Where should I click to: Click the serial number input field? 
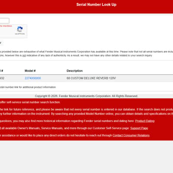pyautogui.click(x=4, y=21)
